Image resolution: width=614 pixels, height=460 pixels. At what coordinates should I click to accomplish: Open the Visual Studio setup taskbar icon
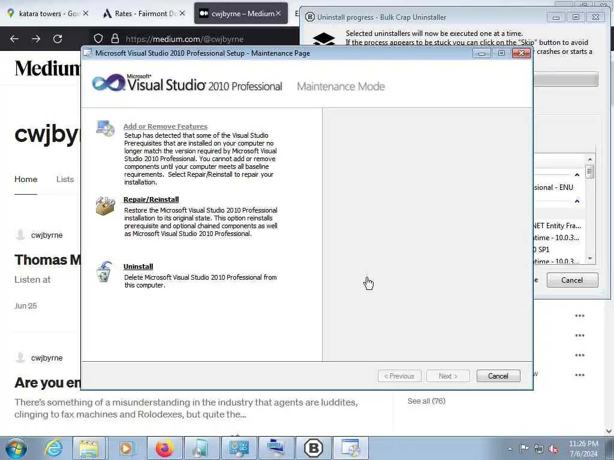351,448
